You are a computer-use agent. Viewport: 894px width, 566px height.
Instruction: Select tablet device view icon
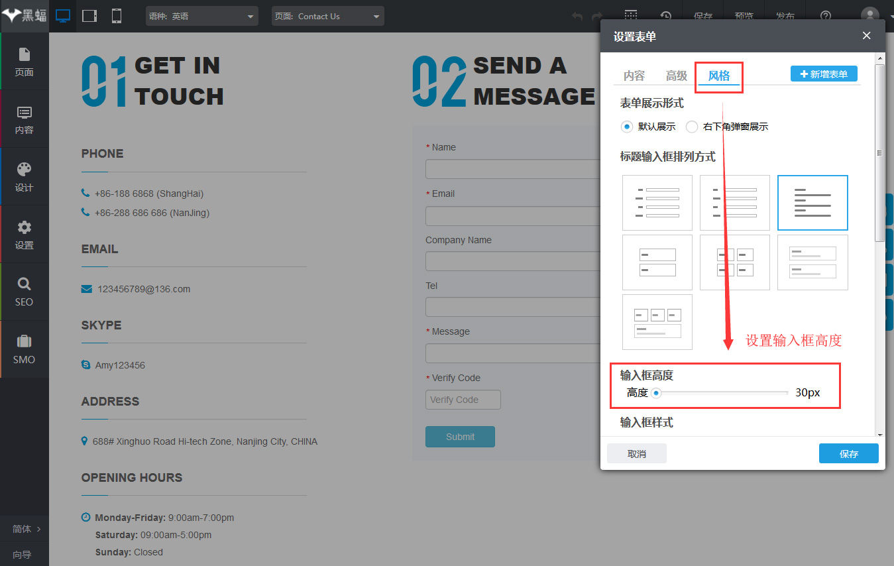(89, 16)
